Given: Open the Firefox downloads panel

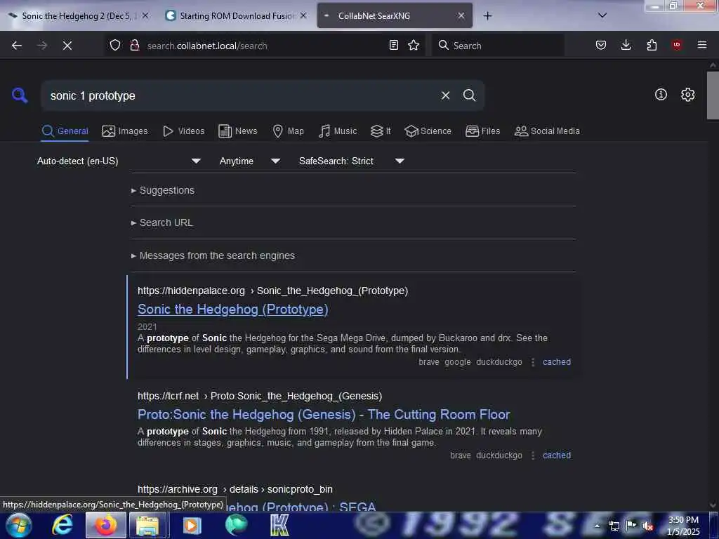Looking at the screenshot, I should [626, 45].
